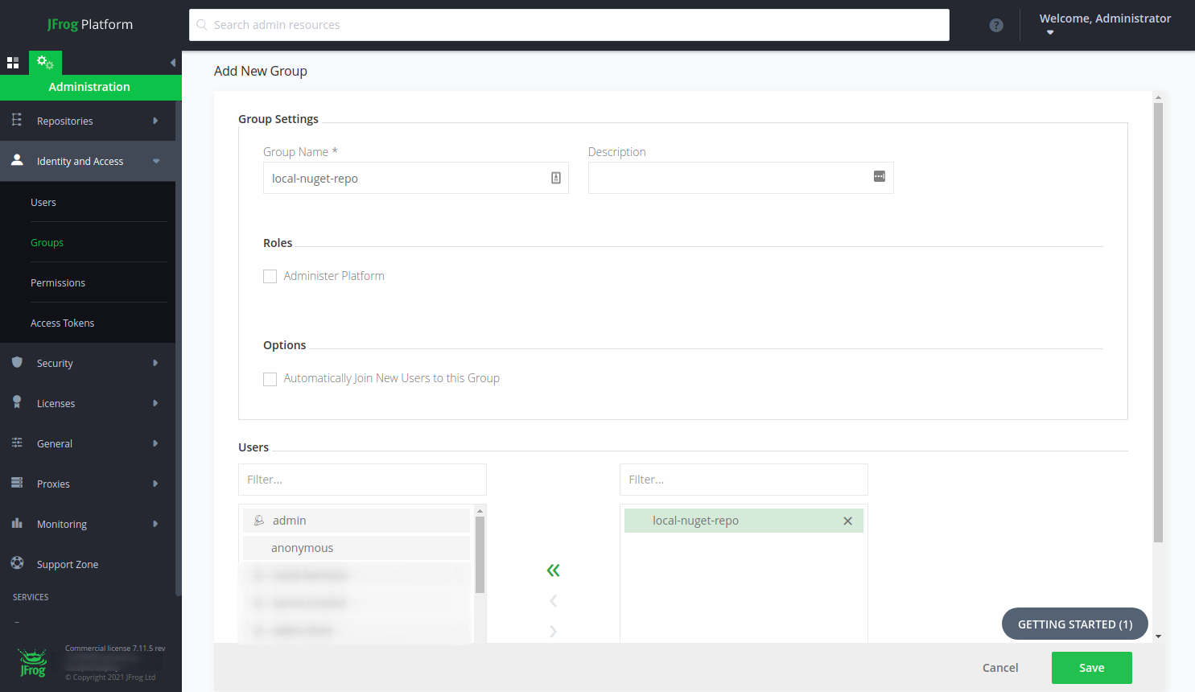Viewport: 1195px width, 692px height.
Task: Open the Monitoring icon in sidebar
Action: tap(16, 524)
